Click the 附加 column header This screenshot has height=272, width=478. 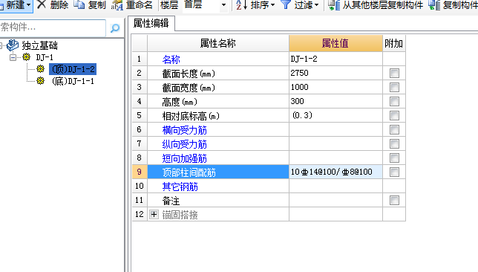click(x=394, y=43)
